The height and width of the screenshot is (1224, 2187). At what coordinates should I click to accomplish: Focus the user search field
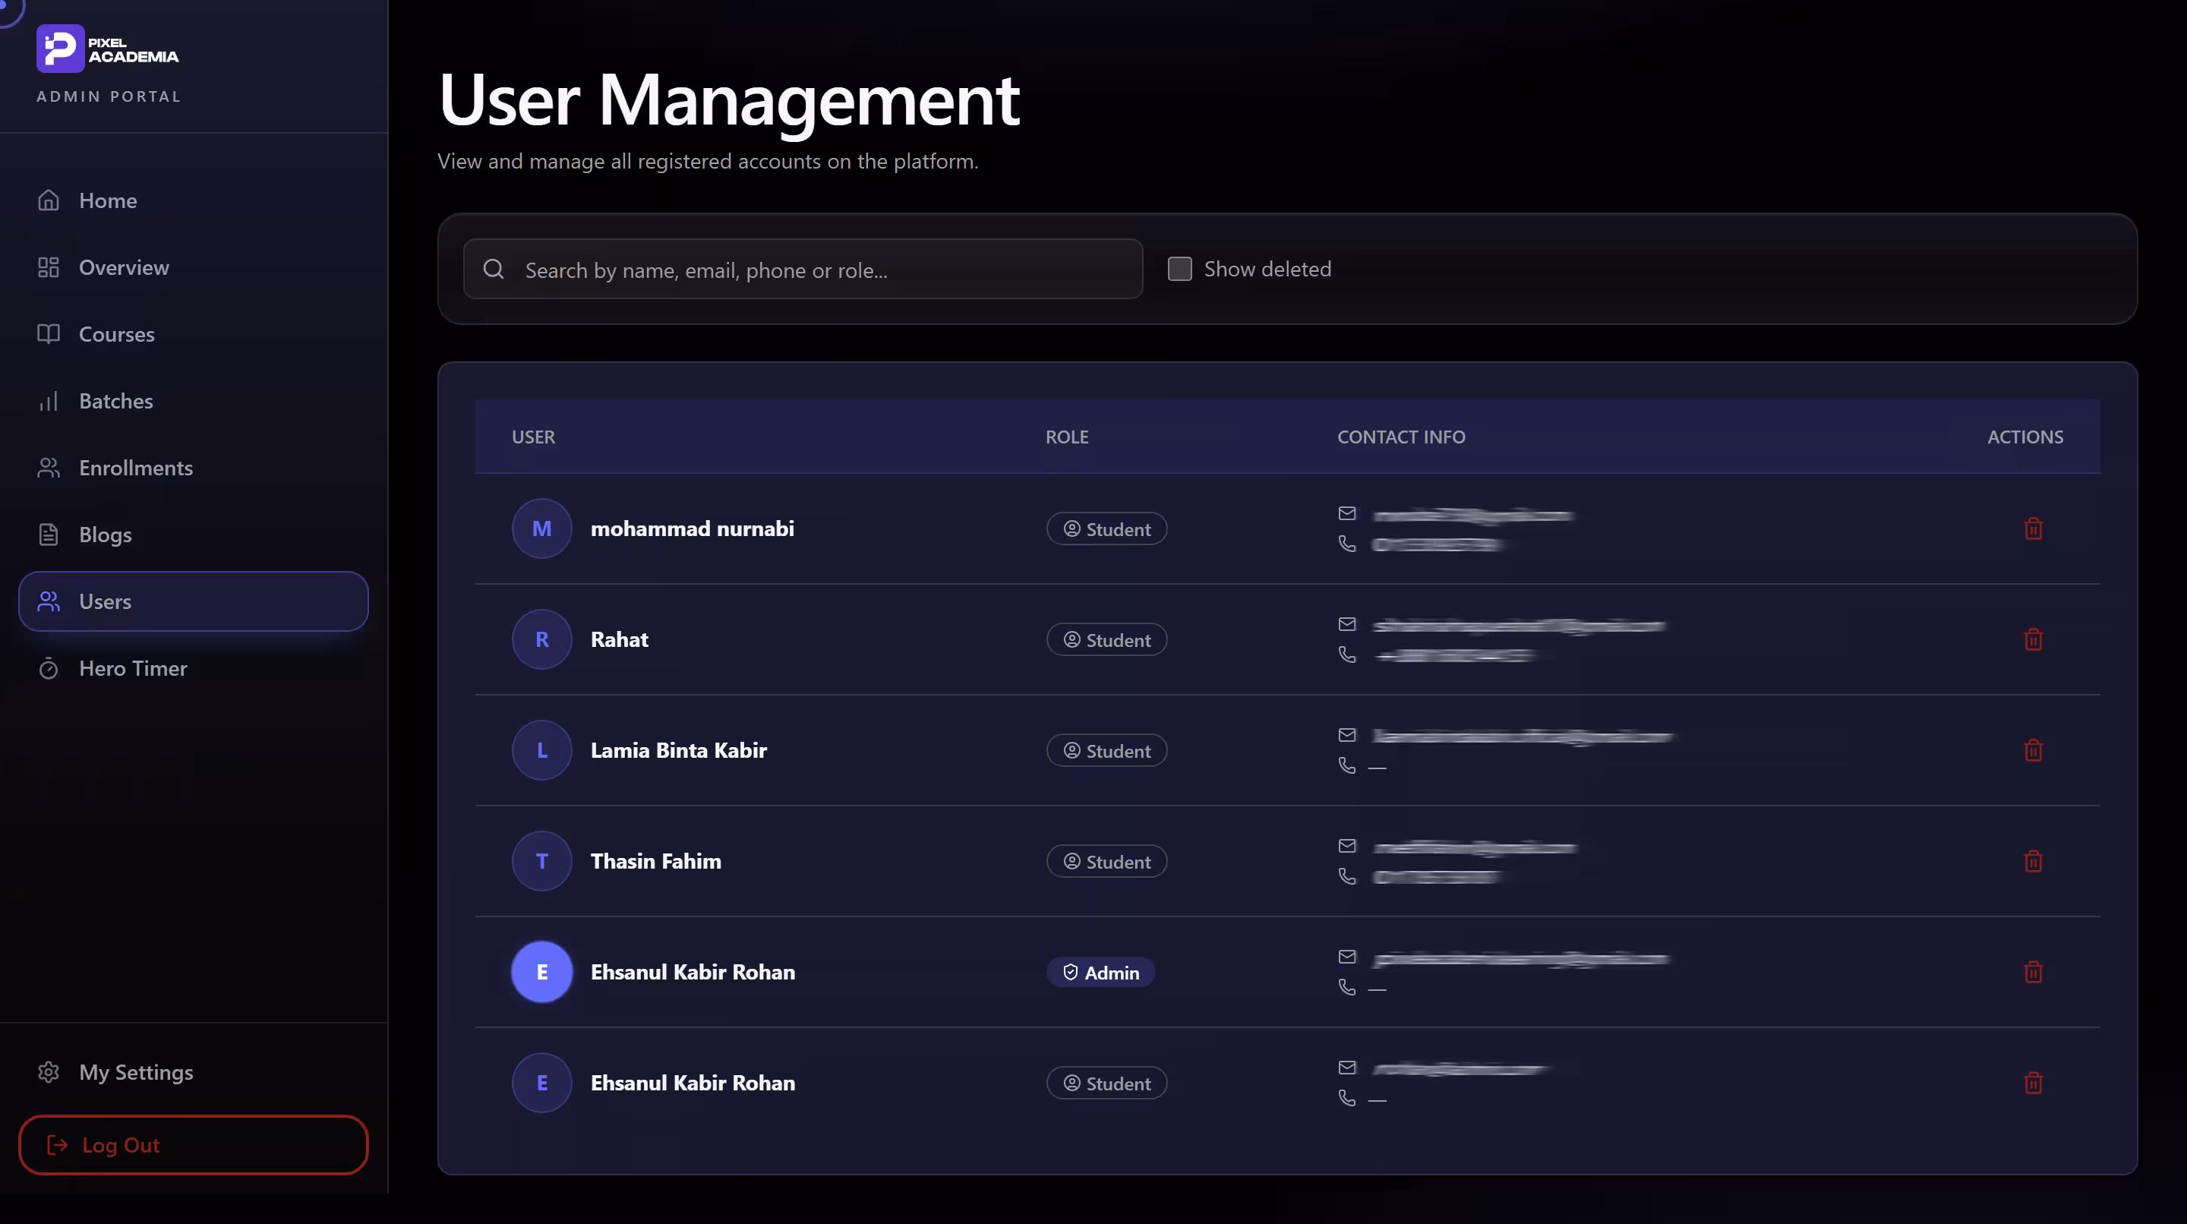[803, 269]
